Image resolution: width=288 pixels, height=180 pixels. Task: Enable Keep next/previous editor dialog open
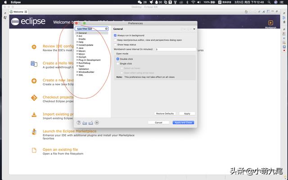point(115,40)
